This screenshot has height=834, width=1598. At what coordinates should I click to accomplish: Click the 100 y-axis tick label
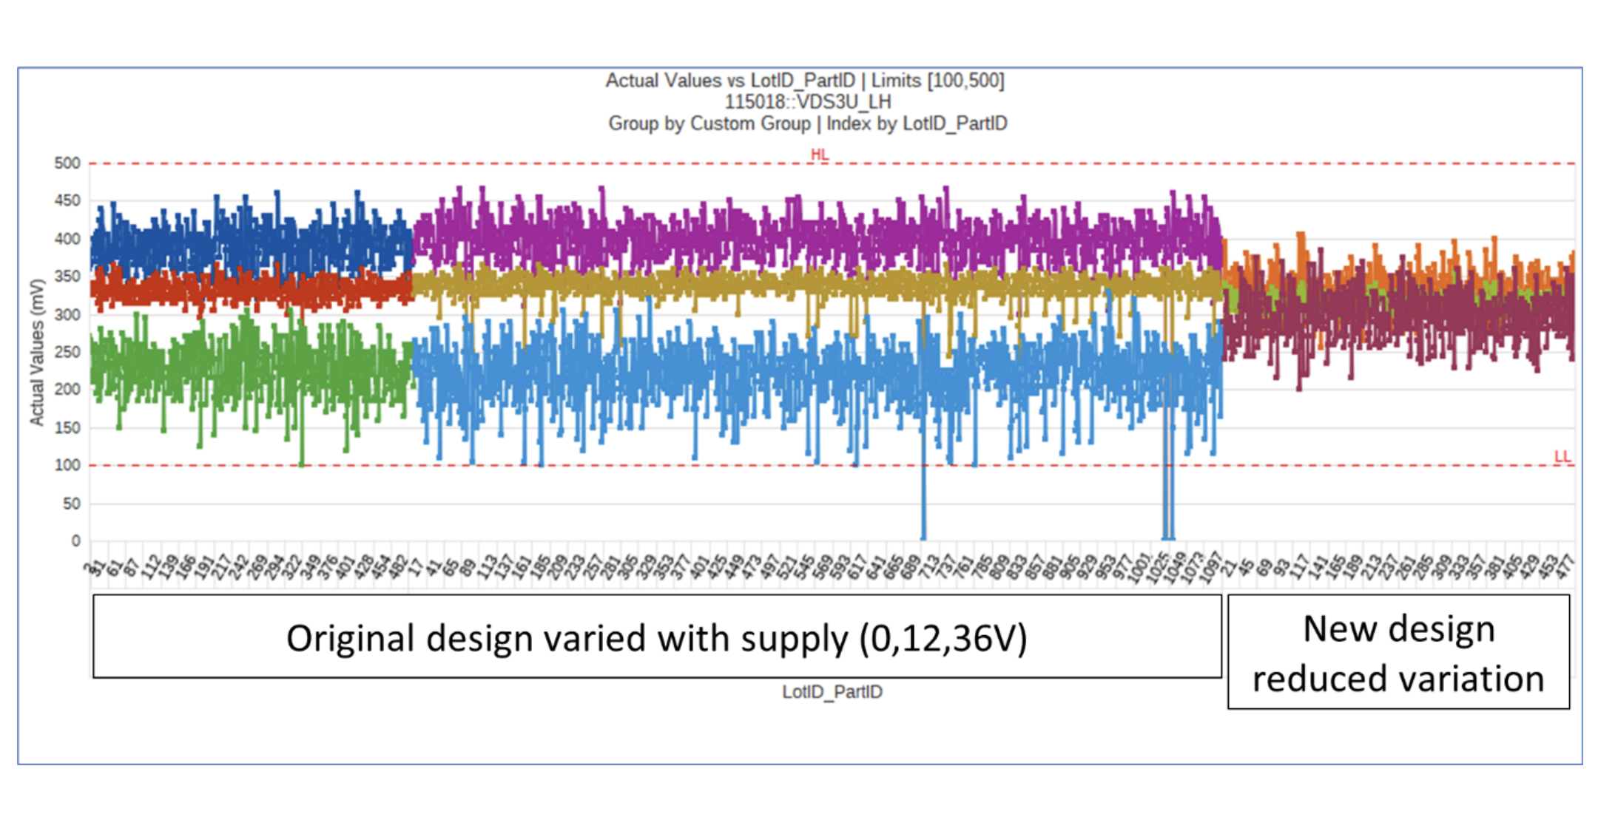point(67,465)
